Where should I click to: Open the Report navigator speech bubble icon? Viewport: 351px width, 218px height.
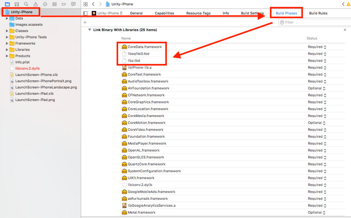coord(73,4)
